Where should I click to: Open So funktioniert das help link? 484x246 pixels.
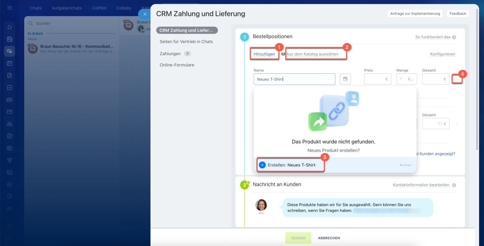click(433, 37)
